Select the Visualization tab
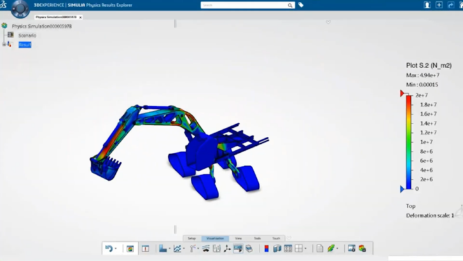This screenshot has height=261, width=463. point(215,238)
